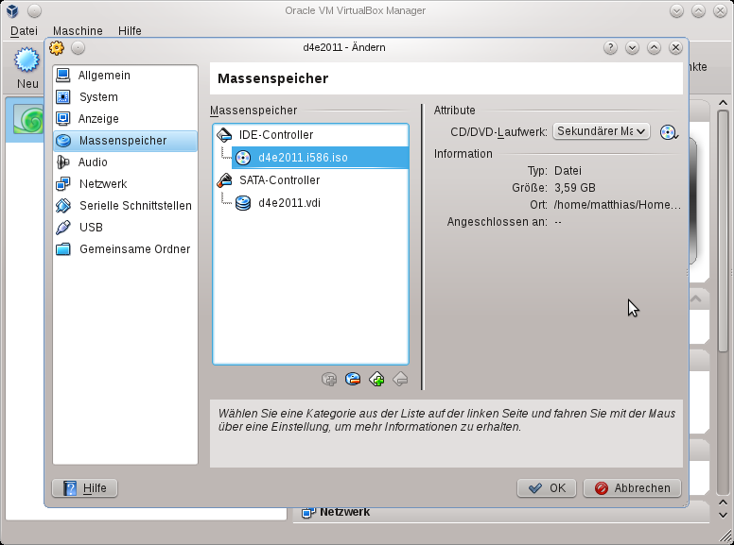Image resolution: width=734 pixels, height=545 pixels.
Task: Go to the Audio settings category
Action: coord(93,162)
